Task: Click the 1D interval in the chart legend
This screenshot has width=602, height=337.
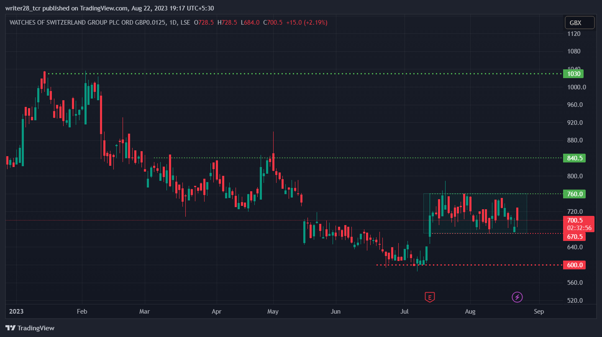Action: click(174, 23)
